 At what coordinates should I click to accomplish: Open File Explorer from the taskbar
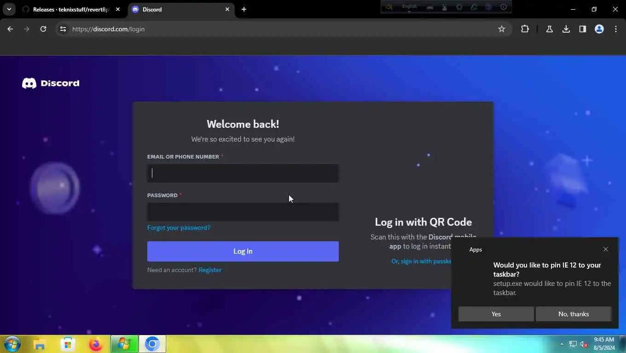click(x=40, y=344)
